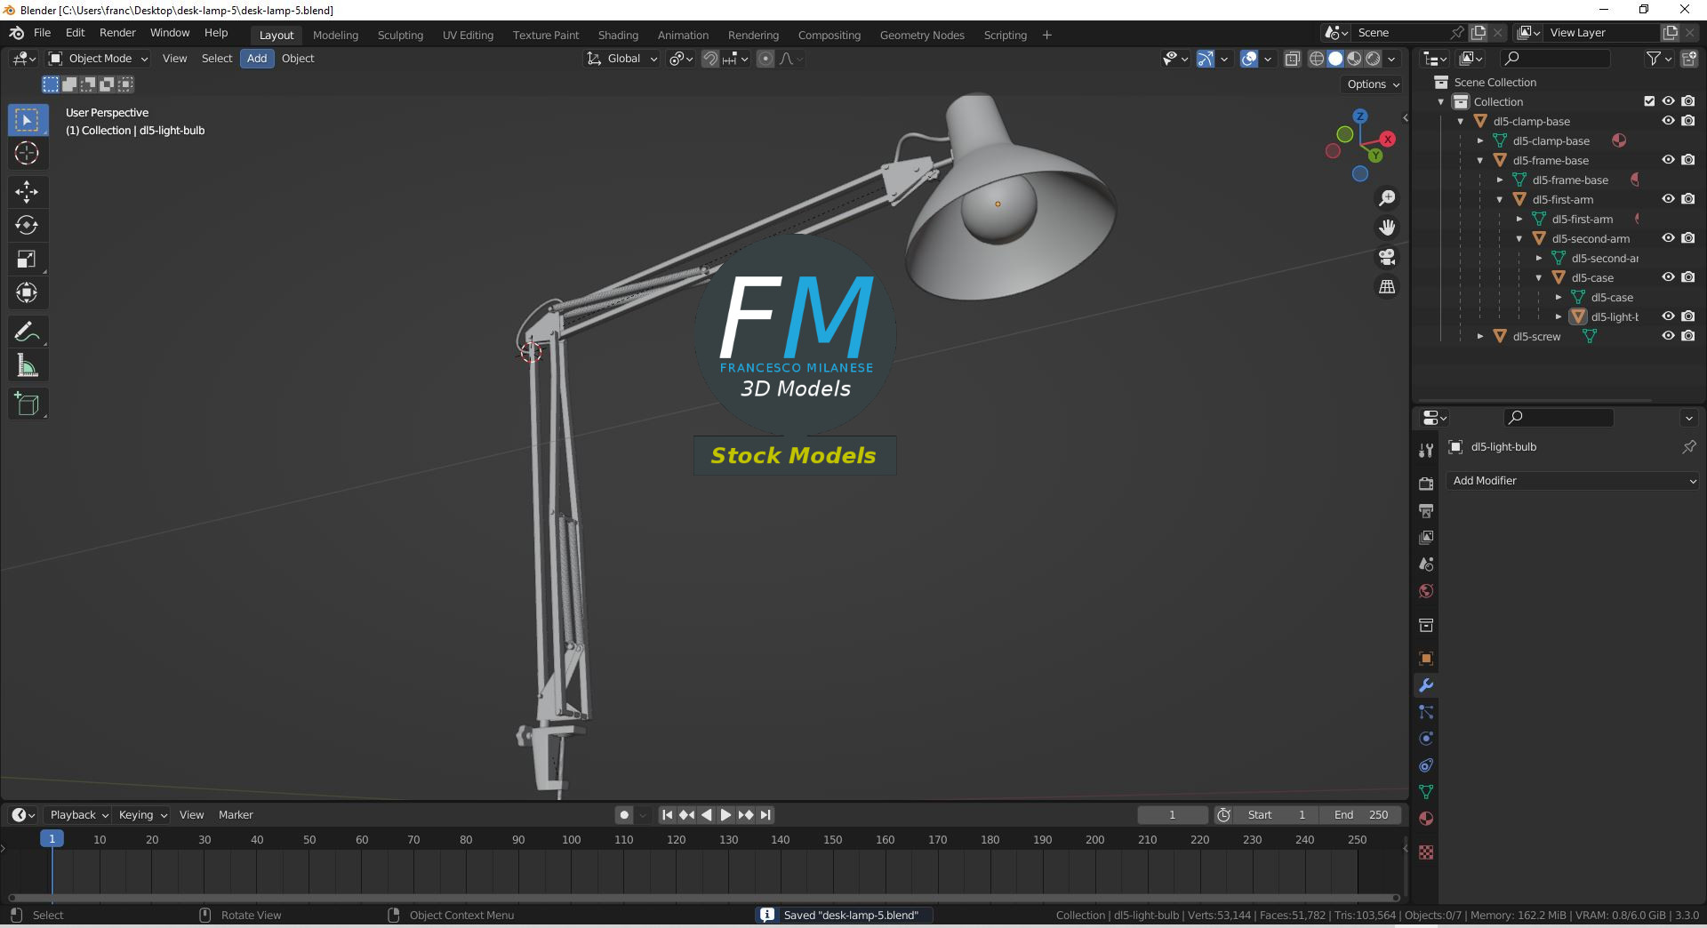
Task: Toggle auto keying record button
Action: (624, 815)
